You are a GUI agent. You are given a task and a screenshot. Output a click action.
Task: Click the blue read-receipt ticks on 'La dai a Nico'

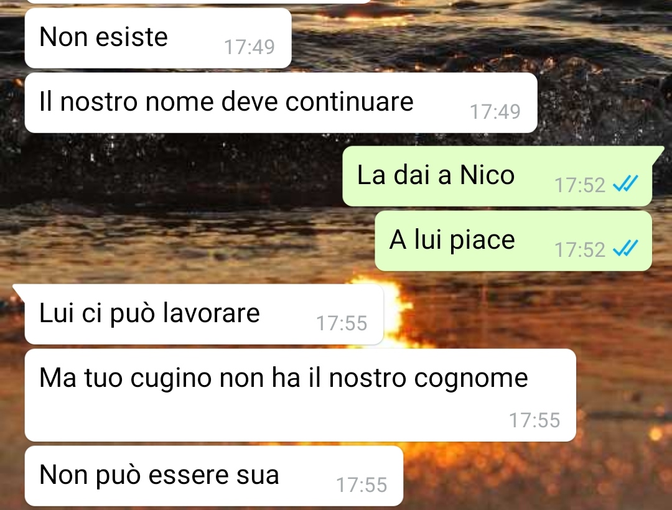click(x=625, y=184)
